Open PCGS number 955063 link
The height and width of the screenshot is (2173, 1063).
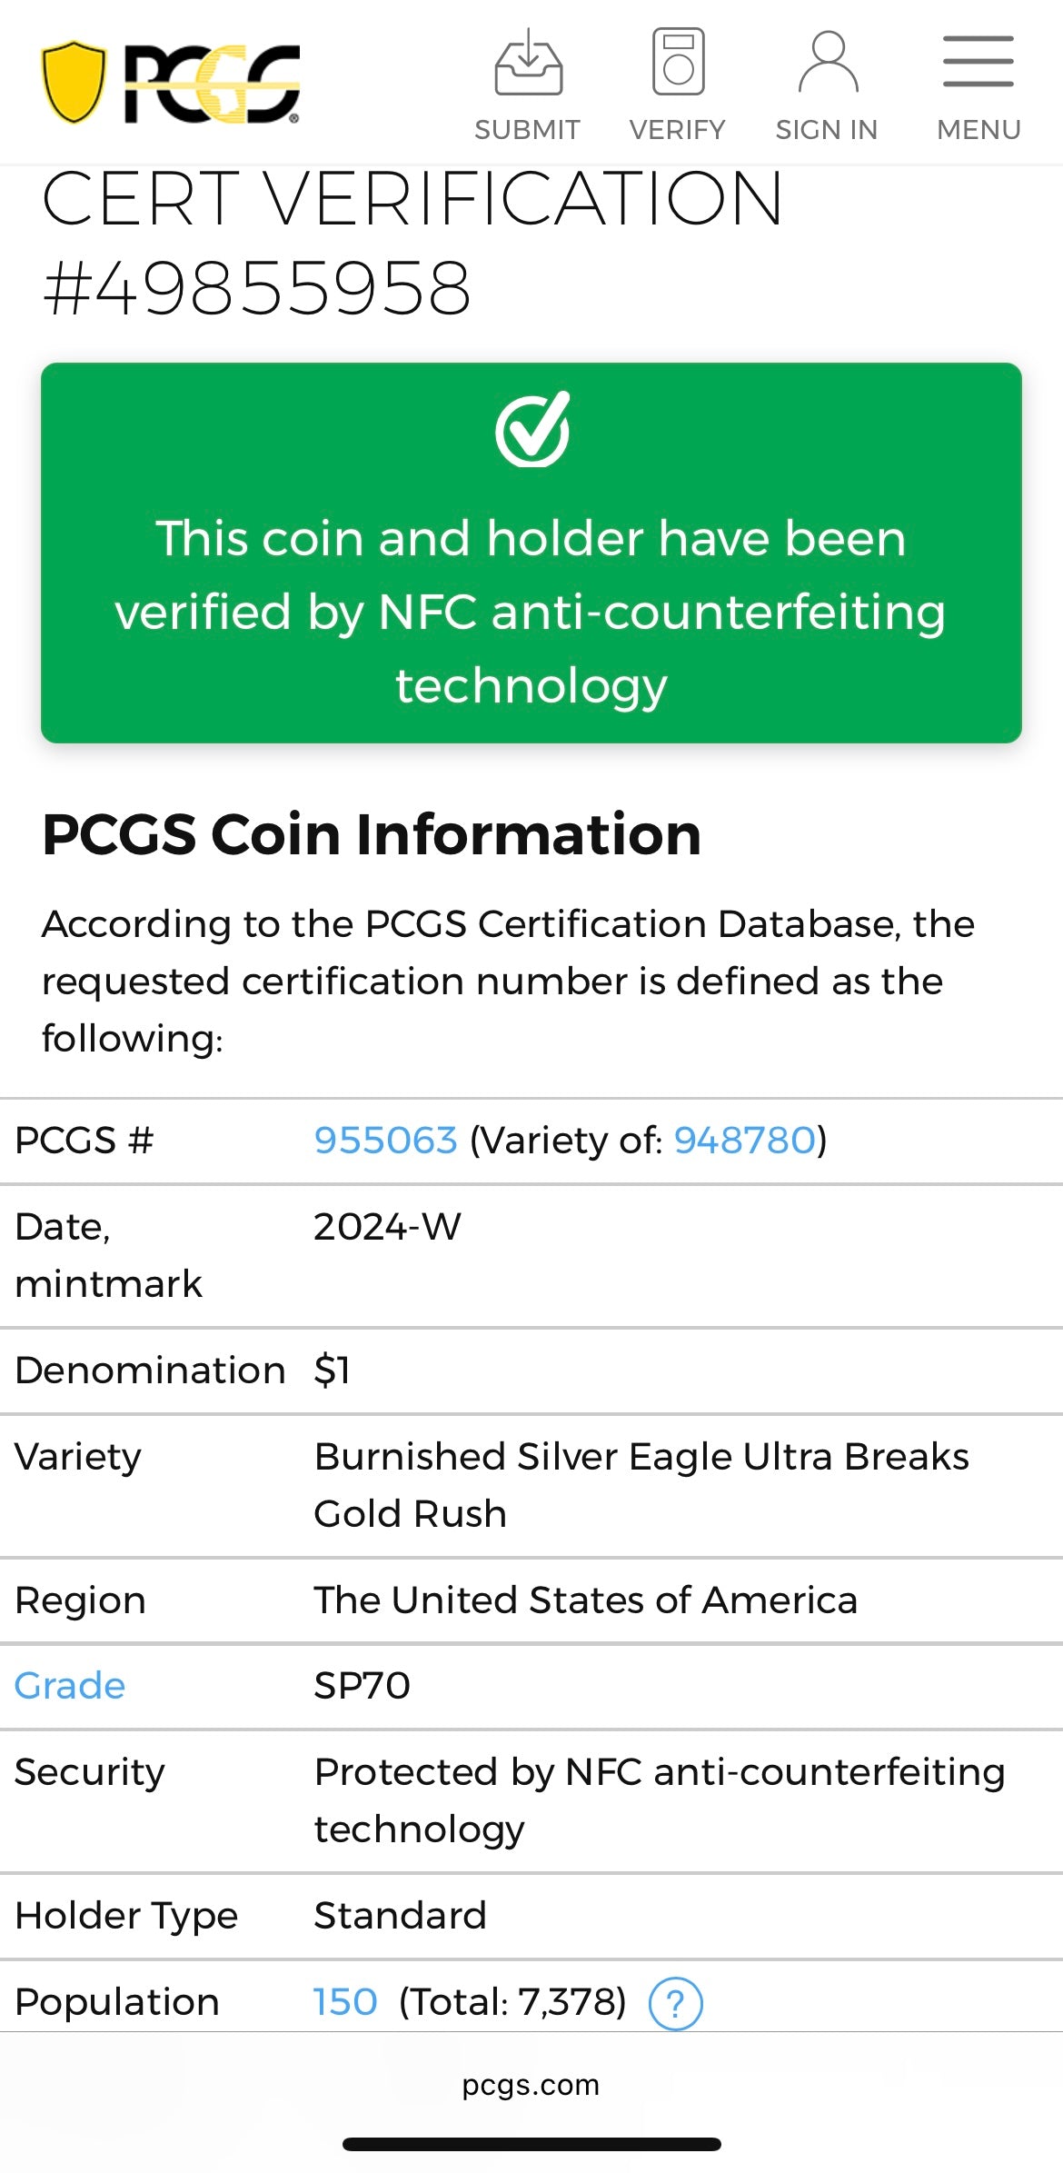point(385,1141)
